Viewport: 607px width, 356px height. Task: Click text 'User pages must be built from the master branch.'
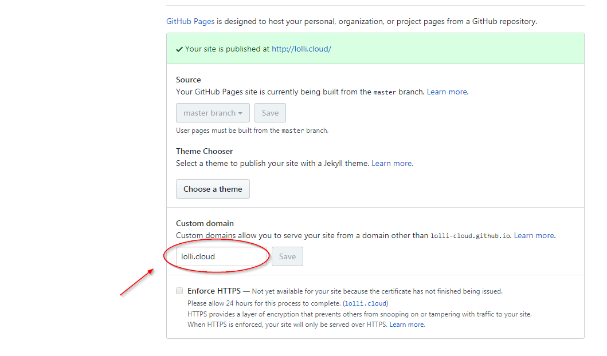[252, 130]
